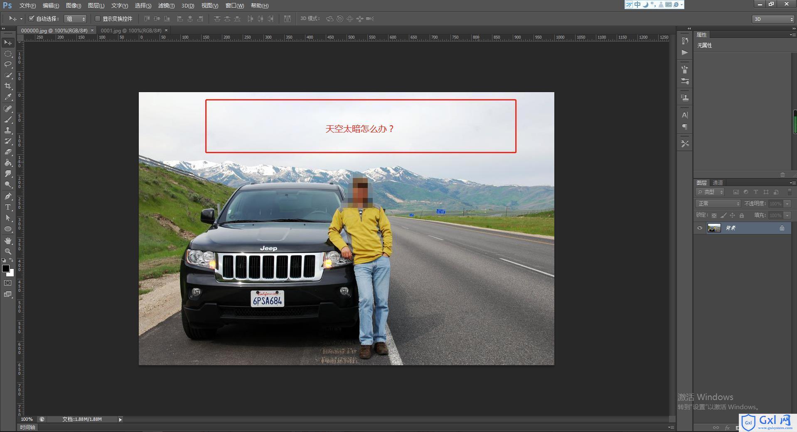Open the 窗口(W) menu

coord(235,5)
